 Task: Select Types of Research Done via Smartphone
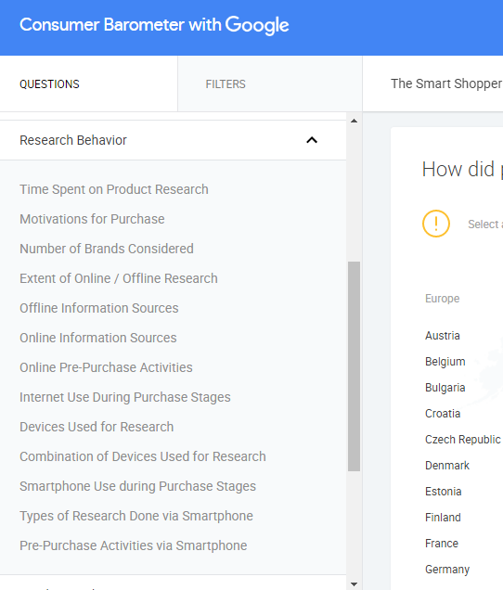pos(136,516)
